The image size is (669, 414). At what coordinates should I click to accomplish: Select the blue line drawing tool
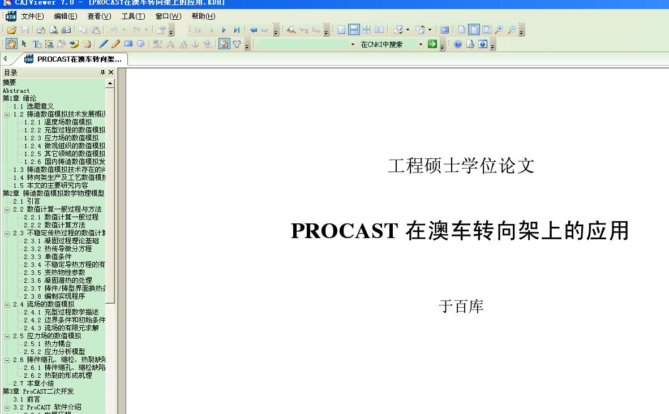tap(103, 44)
